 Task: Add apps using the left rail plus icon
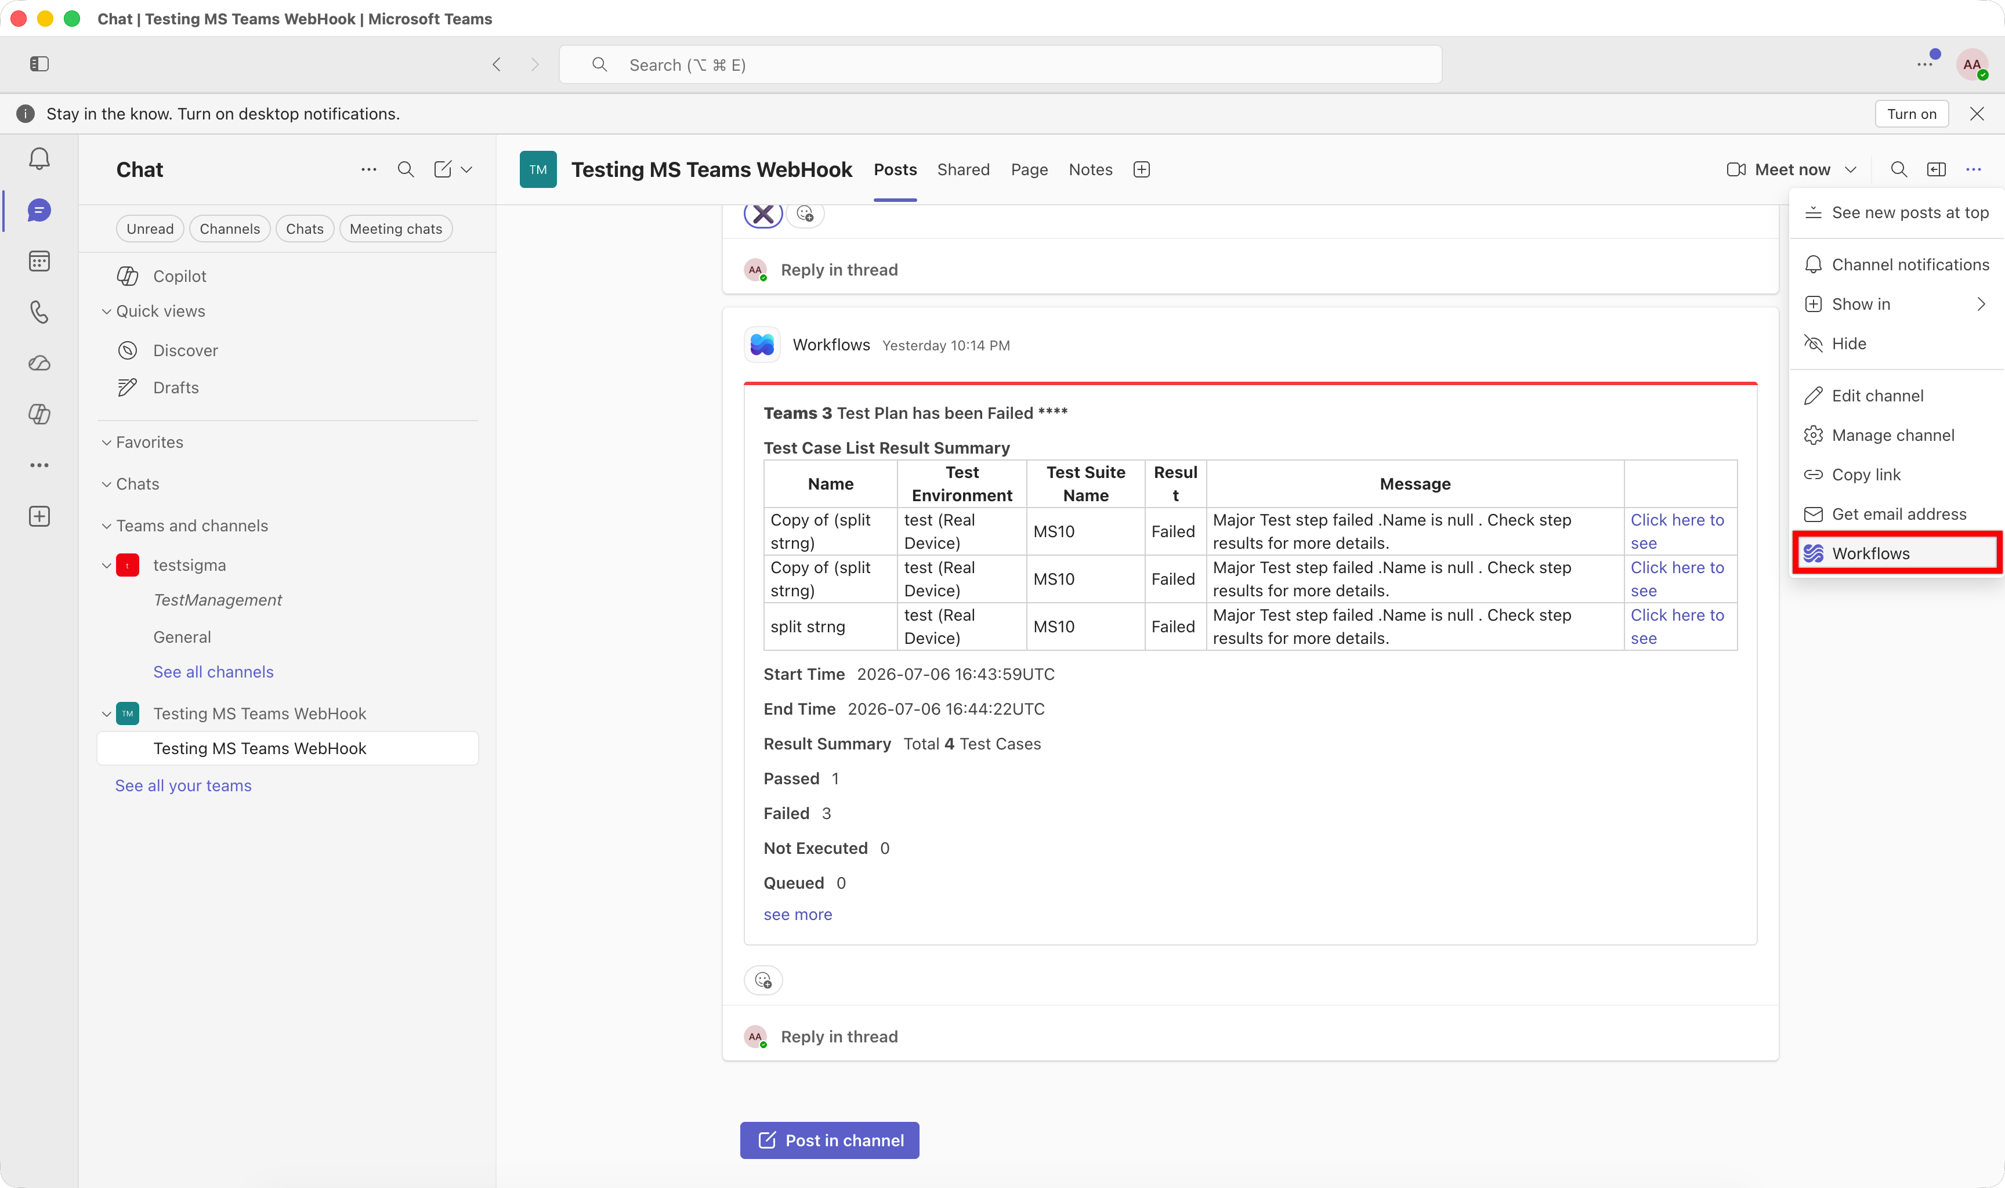[x=39, y=516]
